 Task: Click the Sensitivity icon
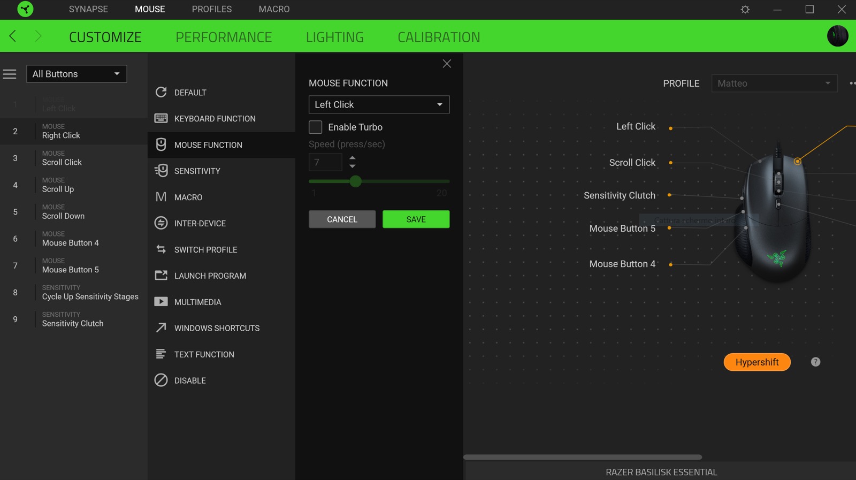tap(161, 171)
